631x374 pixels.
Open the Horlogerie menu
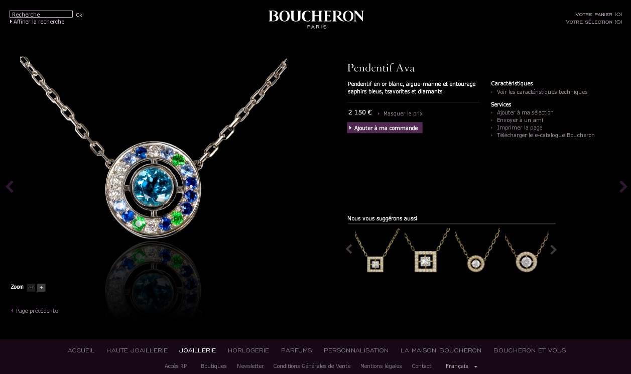pos(248,350)
